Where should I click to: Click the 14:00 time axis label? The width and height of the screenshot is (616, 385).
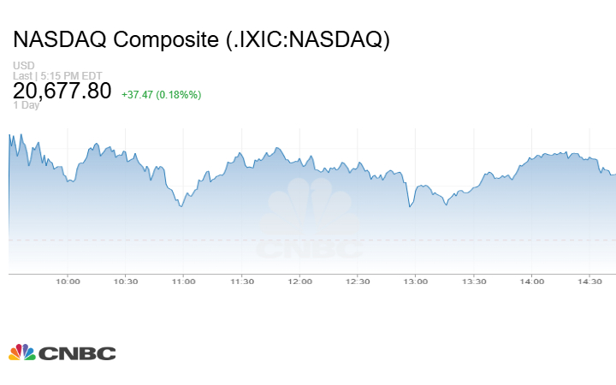point(532,281)
